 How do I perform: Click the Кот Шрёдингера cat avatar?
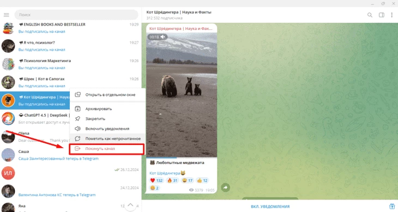tap(8, 100)
